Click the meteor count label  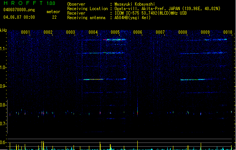click(53, 12)
